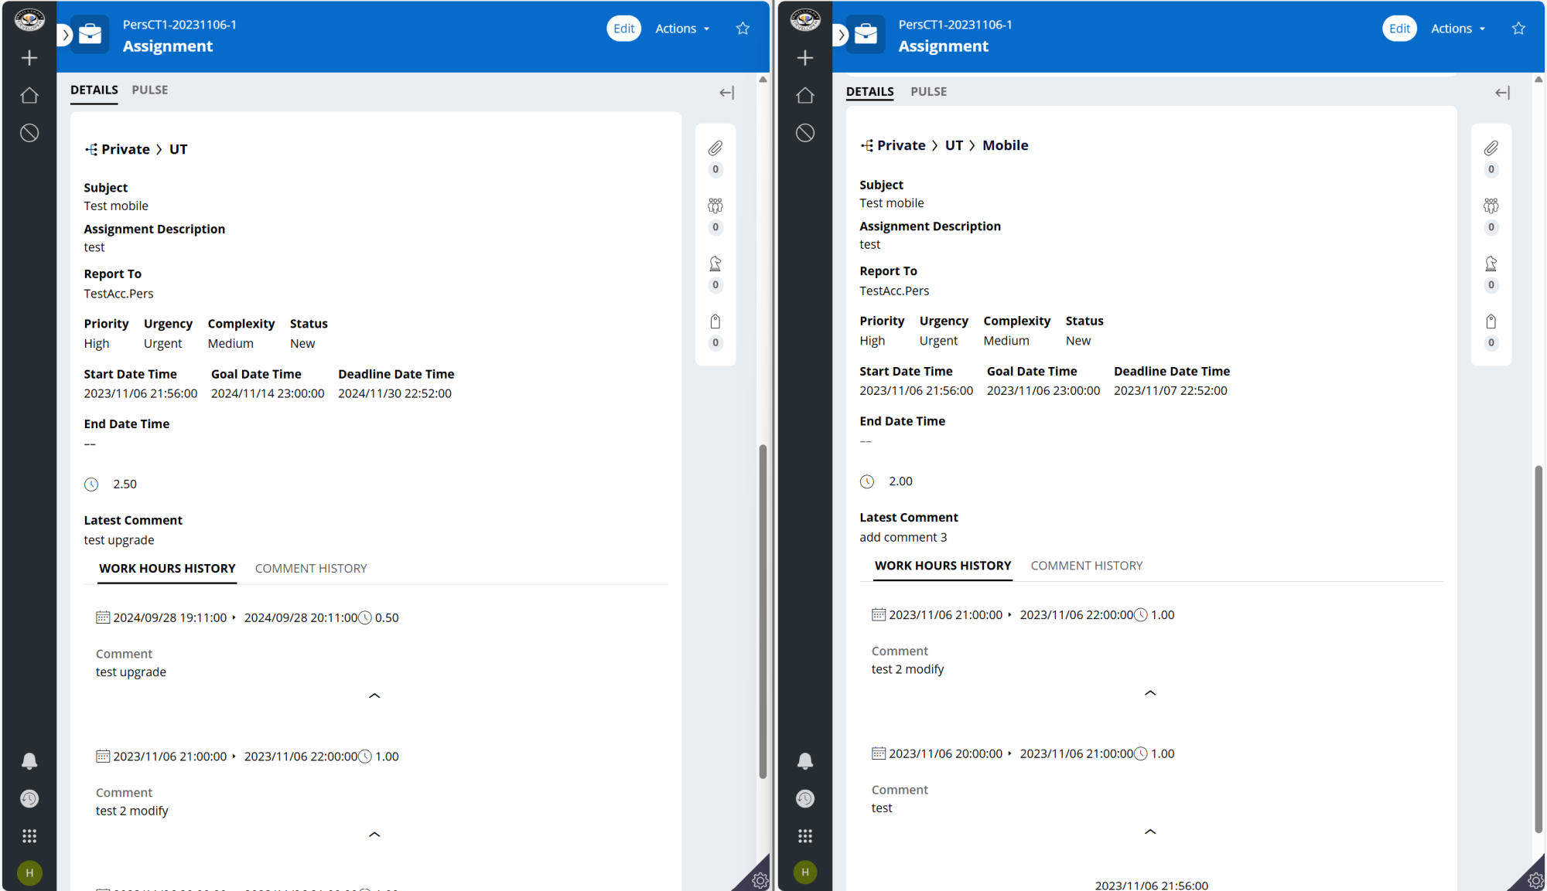Open recent history clock icon in right sidebar
Screen dimensions: 1547x891
click(805, 798)
